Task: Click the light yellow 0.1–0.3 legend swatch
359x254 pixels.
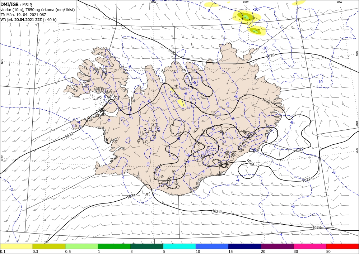Action: pos(16,246)
